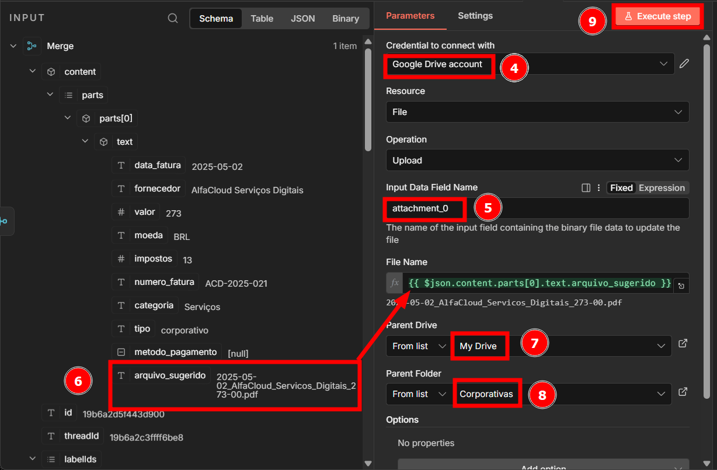Open the Parent Folder 'From list' mode dropdown
Image resolution: width=717 pixels, height=470 pixels.
418,394
